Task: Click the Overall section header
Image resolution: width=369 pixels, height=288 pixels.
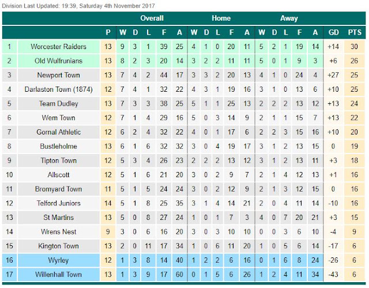Action: [152, 18]
